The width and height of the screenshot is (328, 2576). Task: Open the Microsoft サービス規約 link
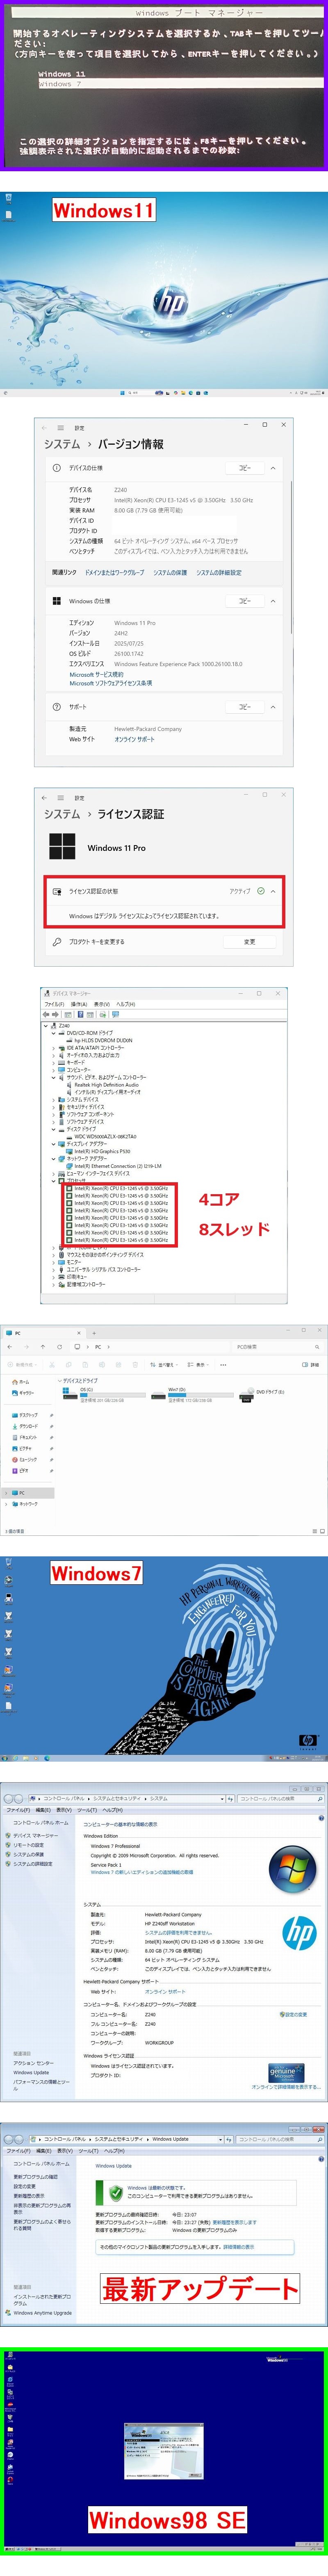click(x=97, y=675)
